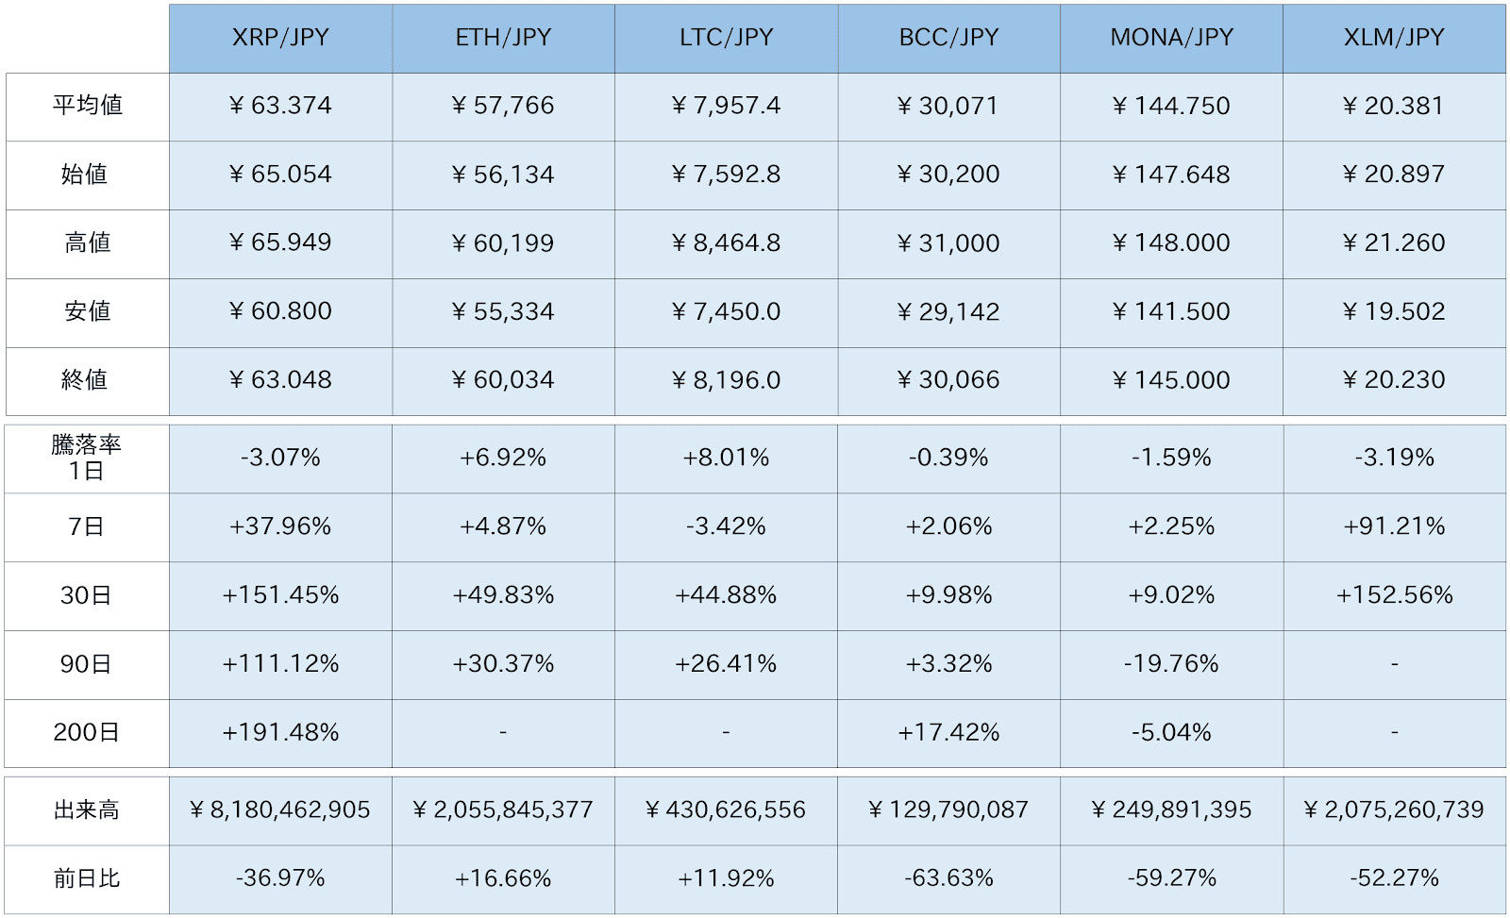Select the XLM/JPY header cell
The width and height of the screenshot is (1510, 918).
coord(1394,38)
